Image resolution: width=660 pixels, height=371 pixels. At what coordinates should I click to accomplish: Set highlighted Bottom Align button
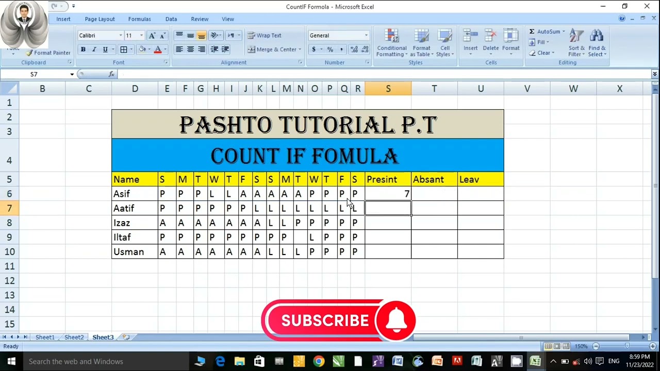click(201, 36)
